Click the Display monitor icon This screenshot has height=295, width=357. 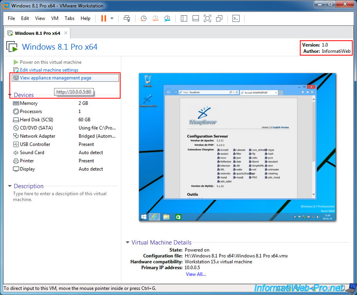16,169
